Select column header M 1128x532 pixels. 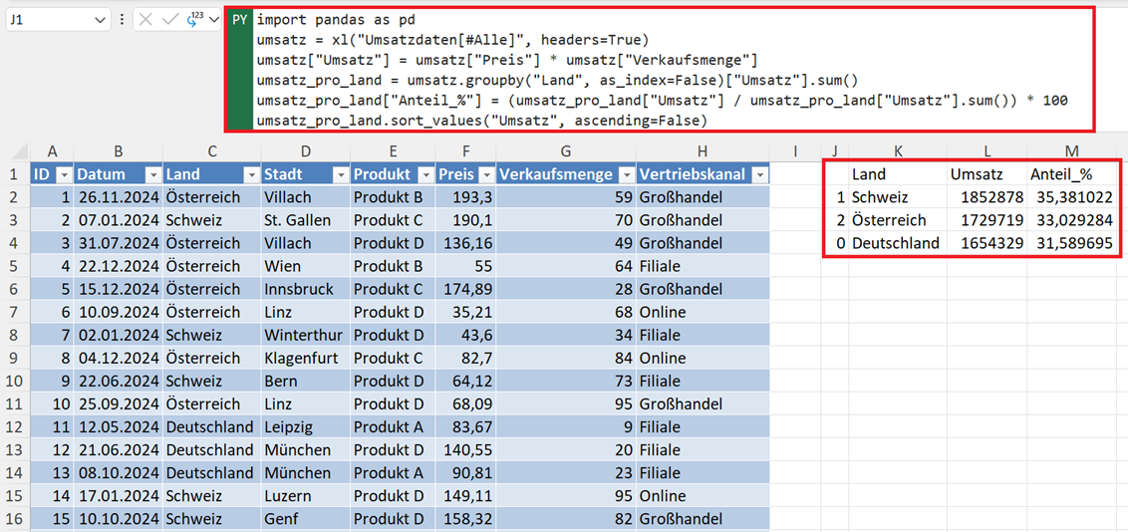[1071, 151]
